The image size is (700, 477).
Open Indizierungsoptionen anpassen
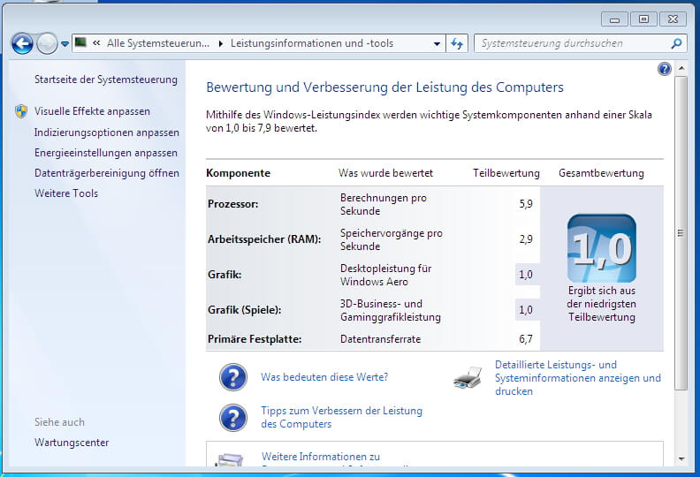click(107, 132)
